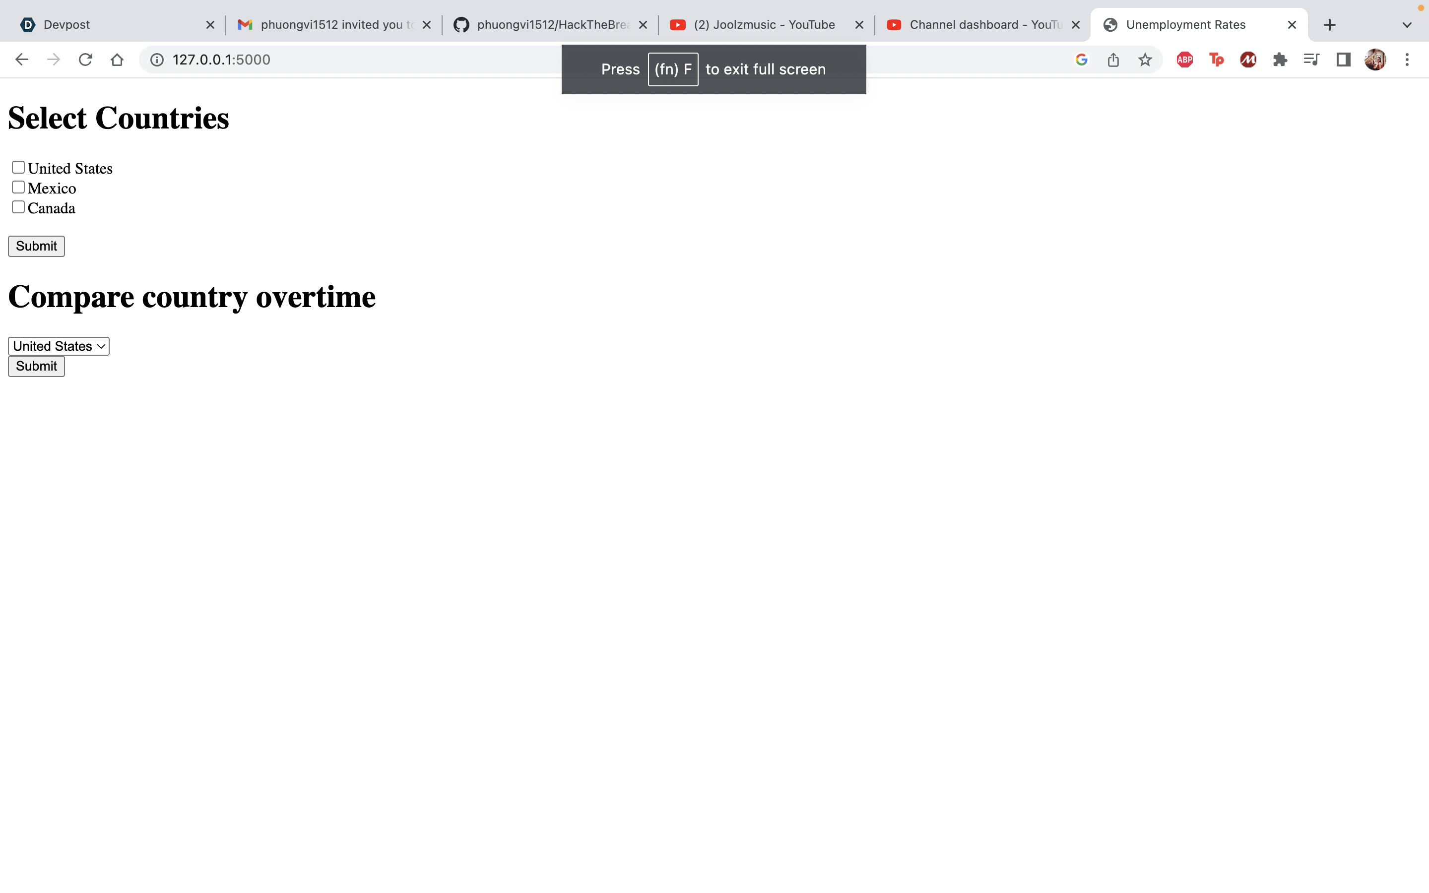The image size is (1429, 893).
Task: Enable the Canada checkbox
Action: pos(18,207)
